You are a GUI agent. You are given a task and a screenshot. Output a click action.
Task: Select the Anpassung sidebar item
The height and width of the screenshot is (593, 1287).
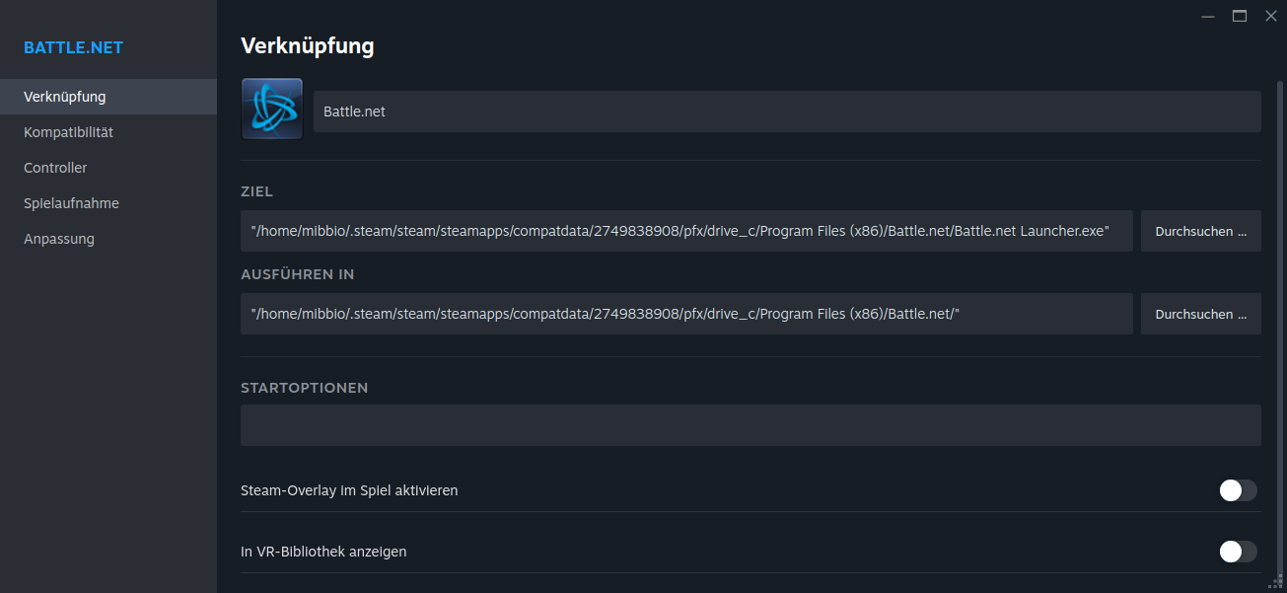(x=59, y=239)
